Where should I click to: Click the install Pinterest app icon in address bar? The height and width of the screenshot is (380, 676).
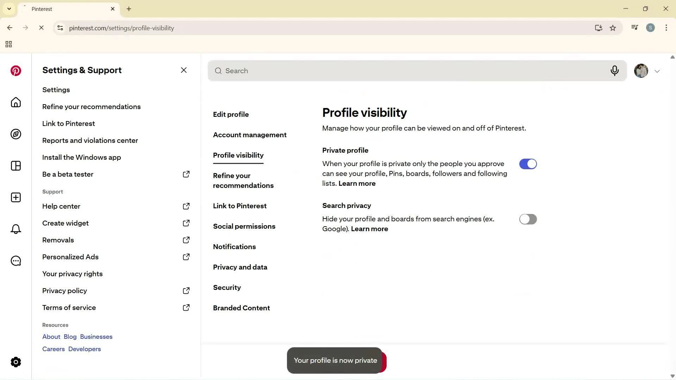[599, 28]
